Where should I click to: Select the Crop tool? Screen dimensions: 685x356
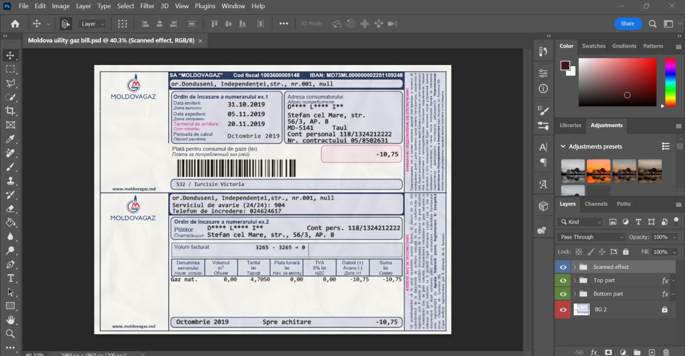pos(10,111)
